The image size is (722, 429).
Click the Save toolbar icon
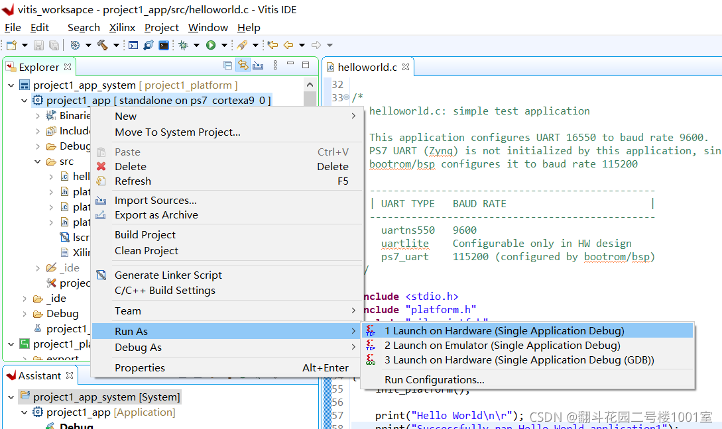point(38,45)
